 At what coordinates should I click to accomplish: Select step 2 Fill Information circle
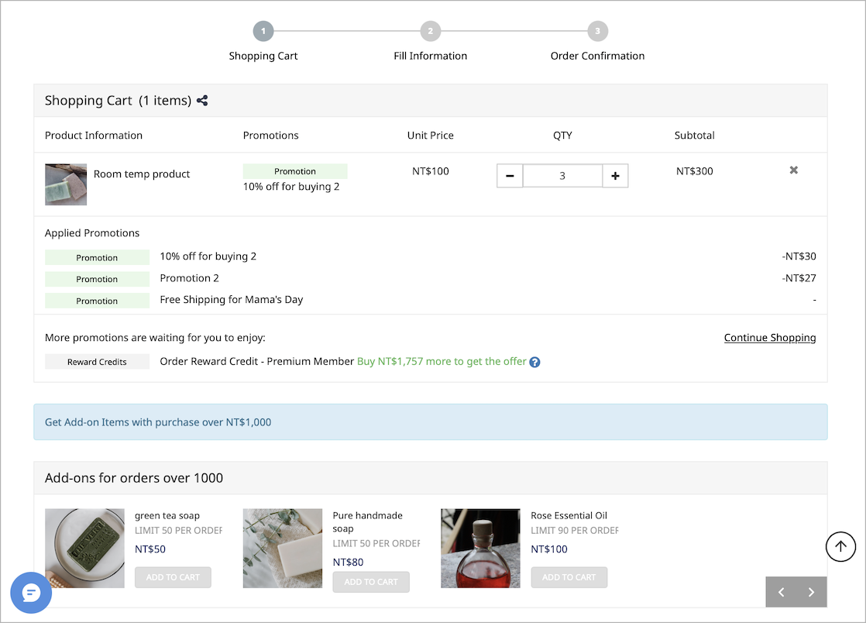pos(430,31)
